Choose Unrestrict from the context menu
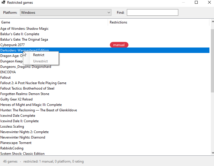 coord(41,61)
